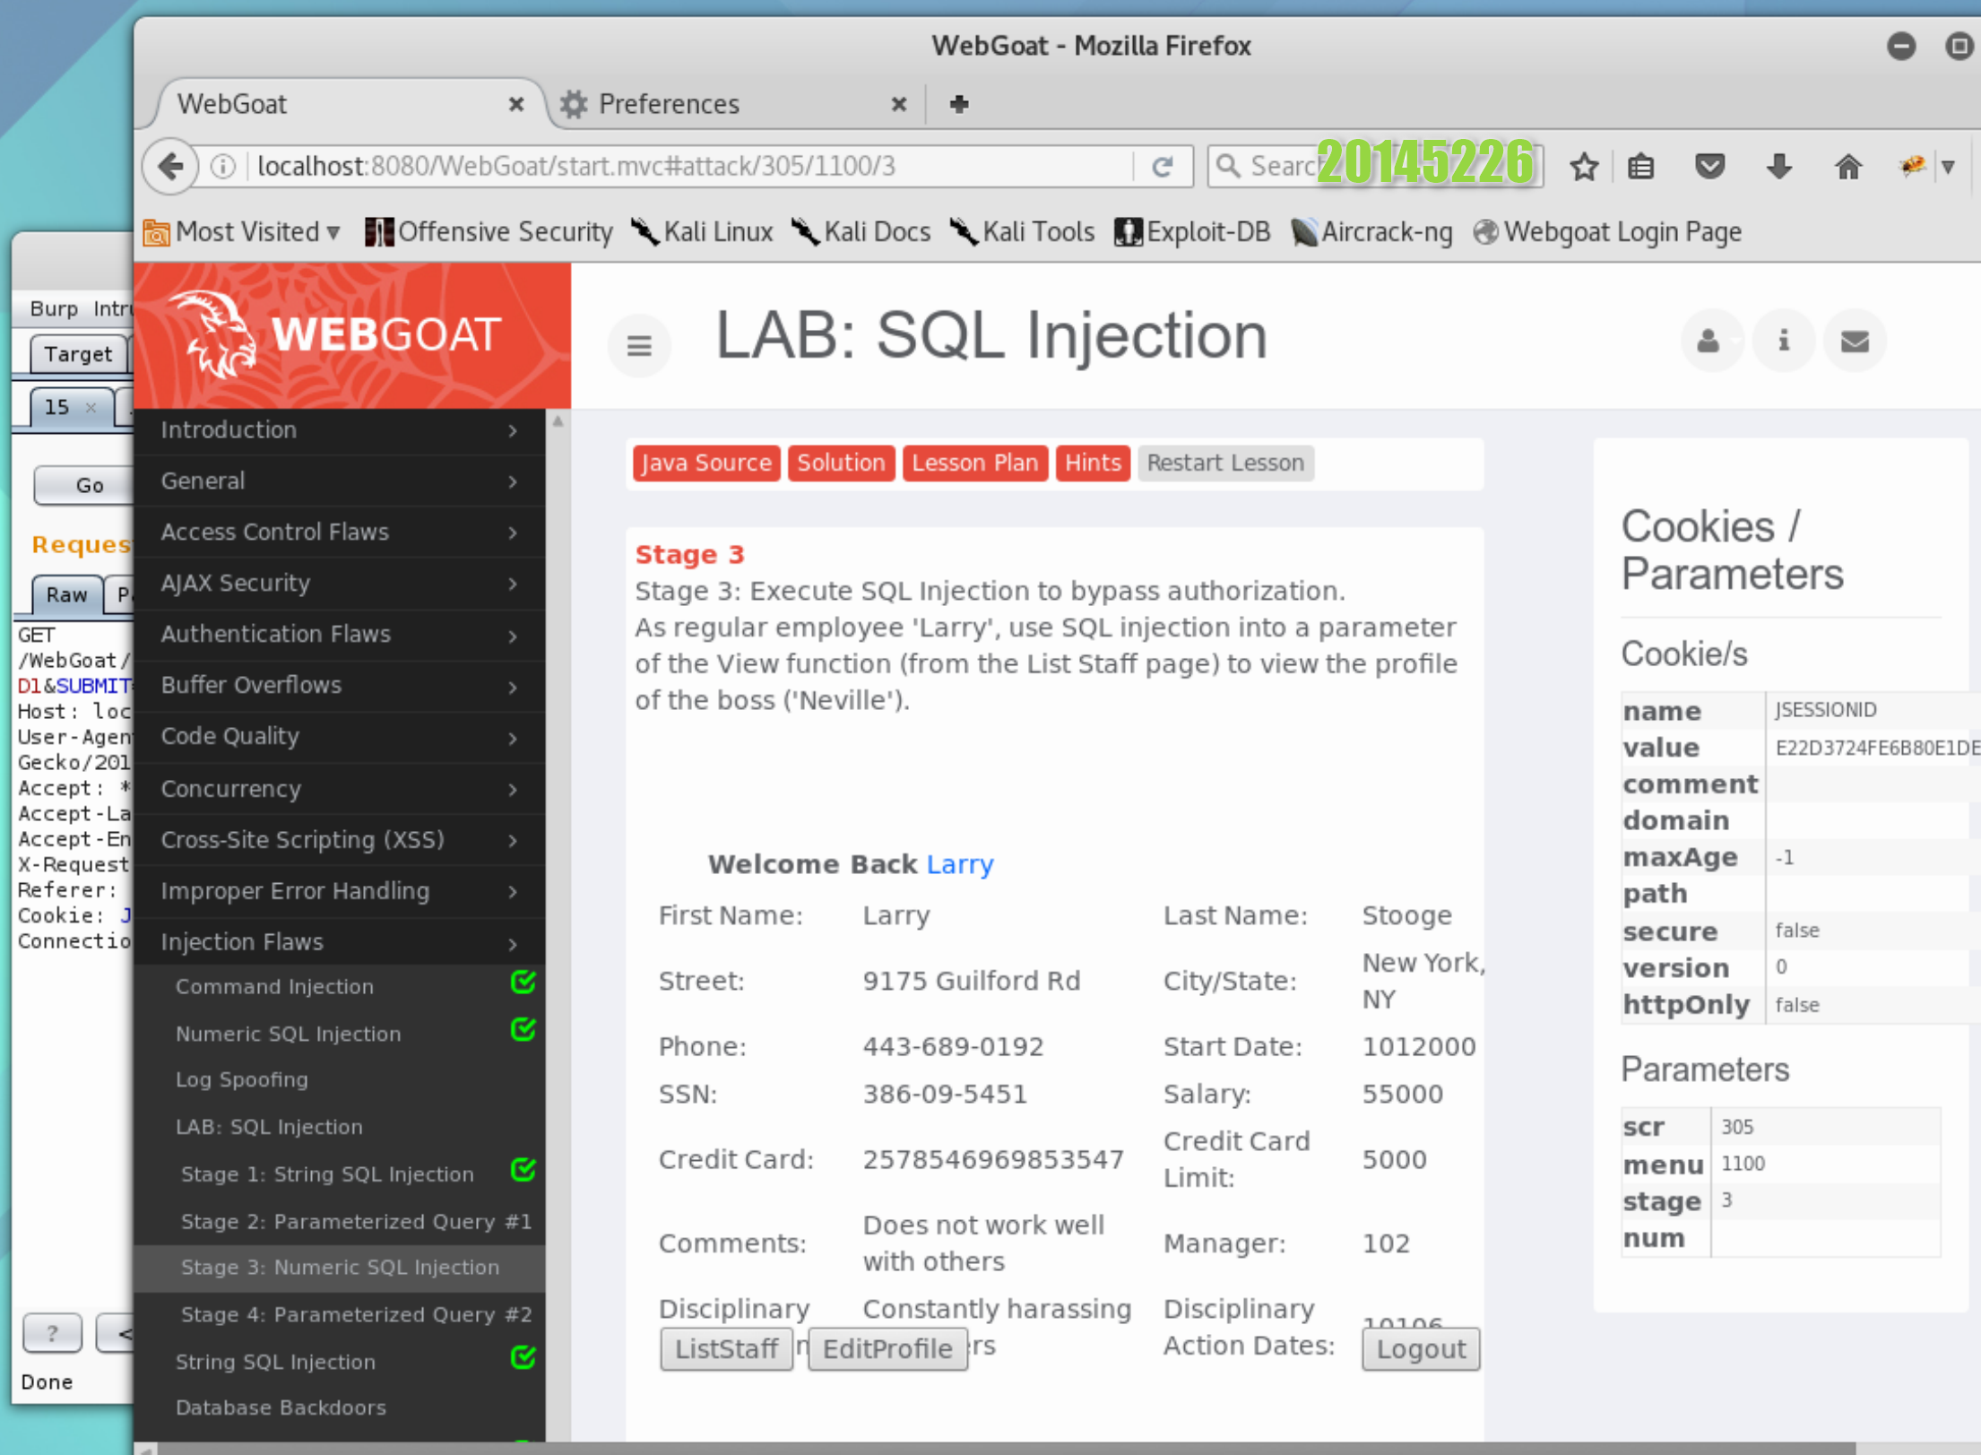The height and width of the screenshot is (1455, 1981).
Task: Open the Aircrack-ng bookmark
Action: tap(1371, 232)
